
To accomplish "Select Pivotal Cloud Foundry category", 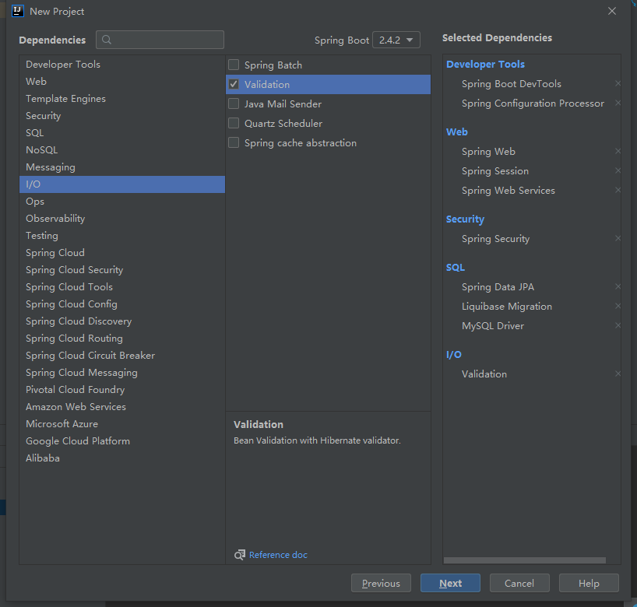I will 122,390.
